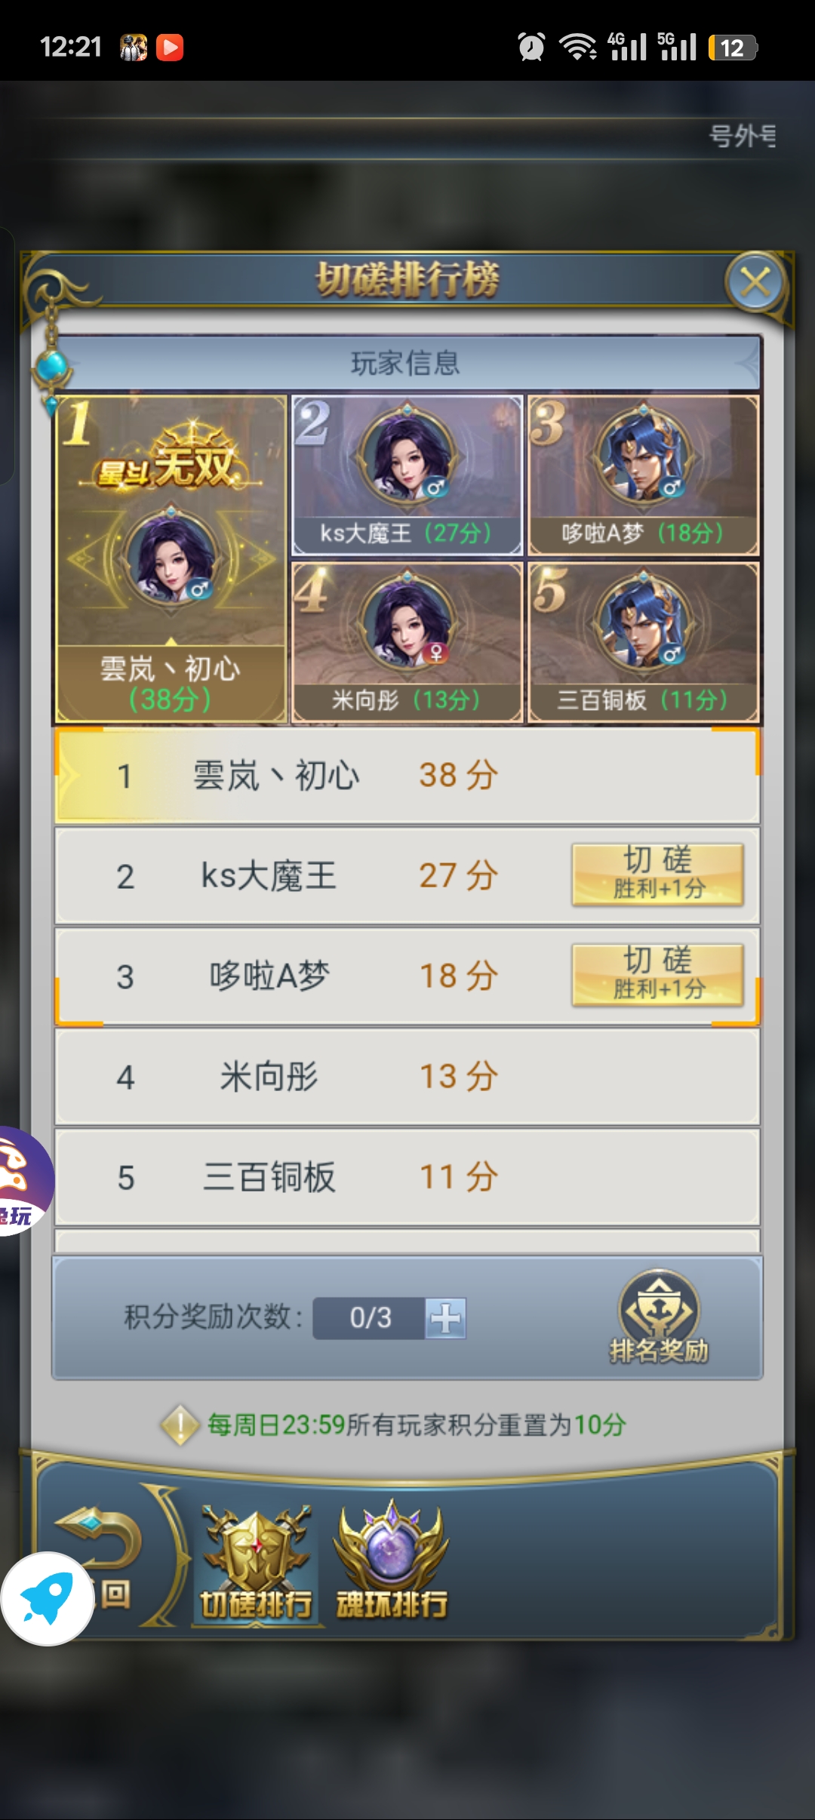Open the 排名奖励 ranking rewards icon
This screenshot has width=815, height=1820.
tap(659, 1316)
